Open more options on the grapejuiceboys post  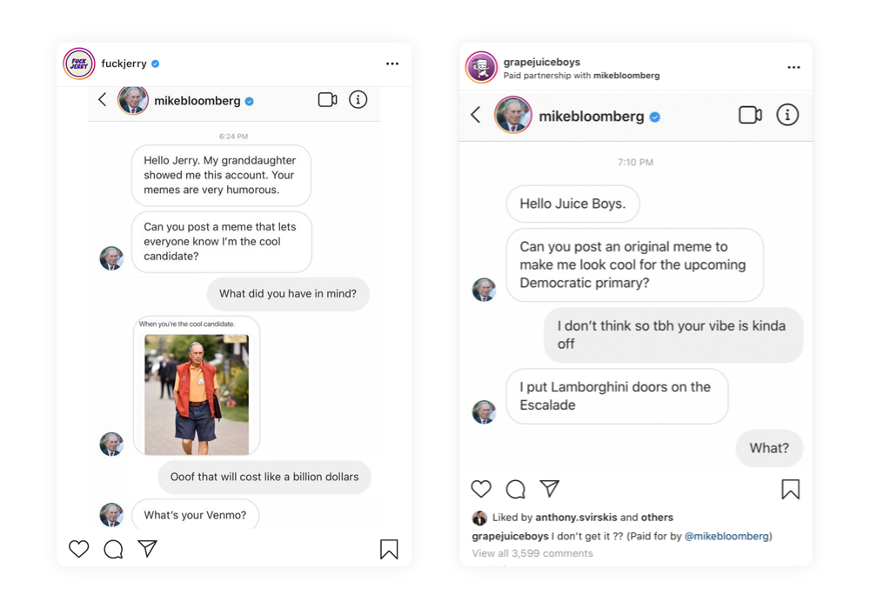[x=793, y=67]
